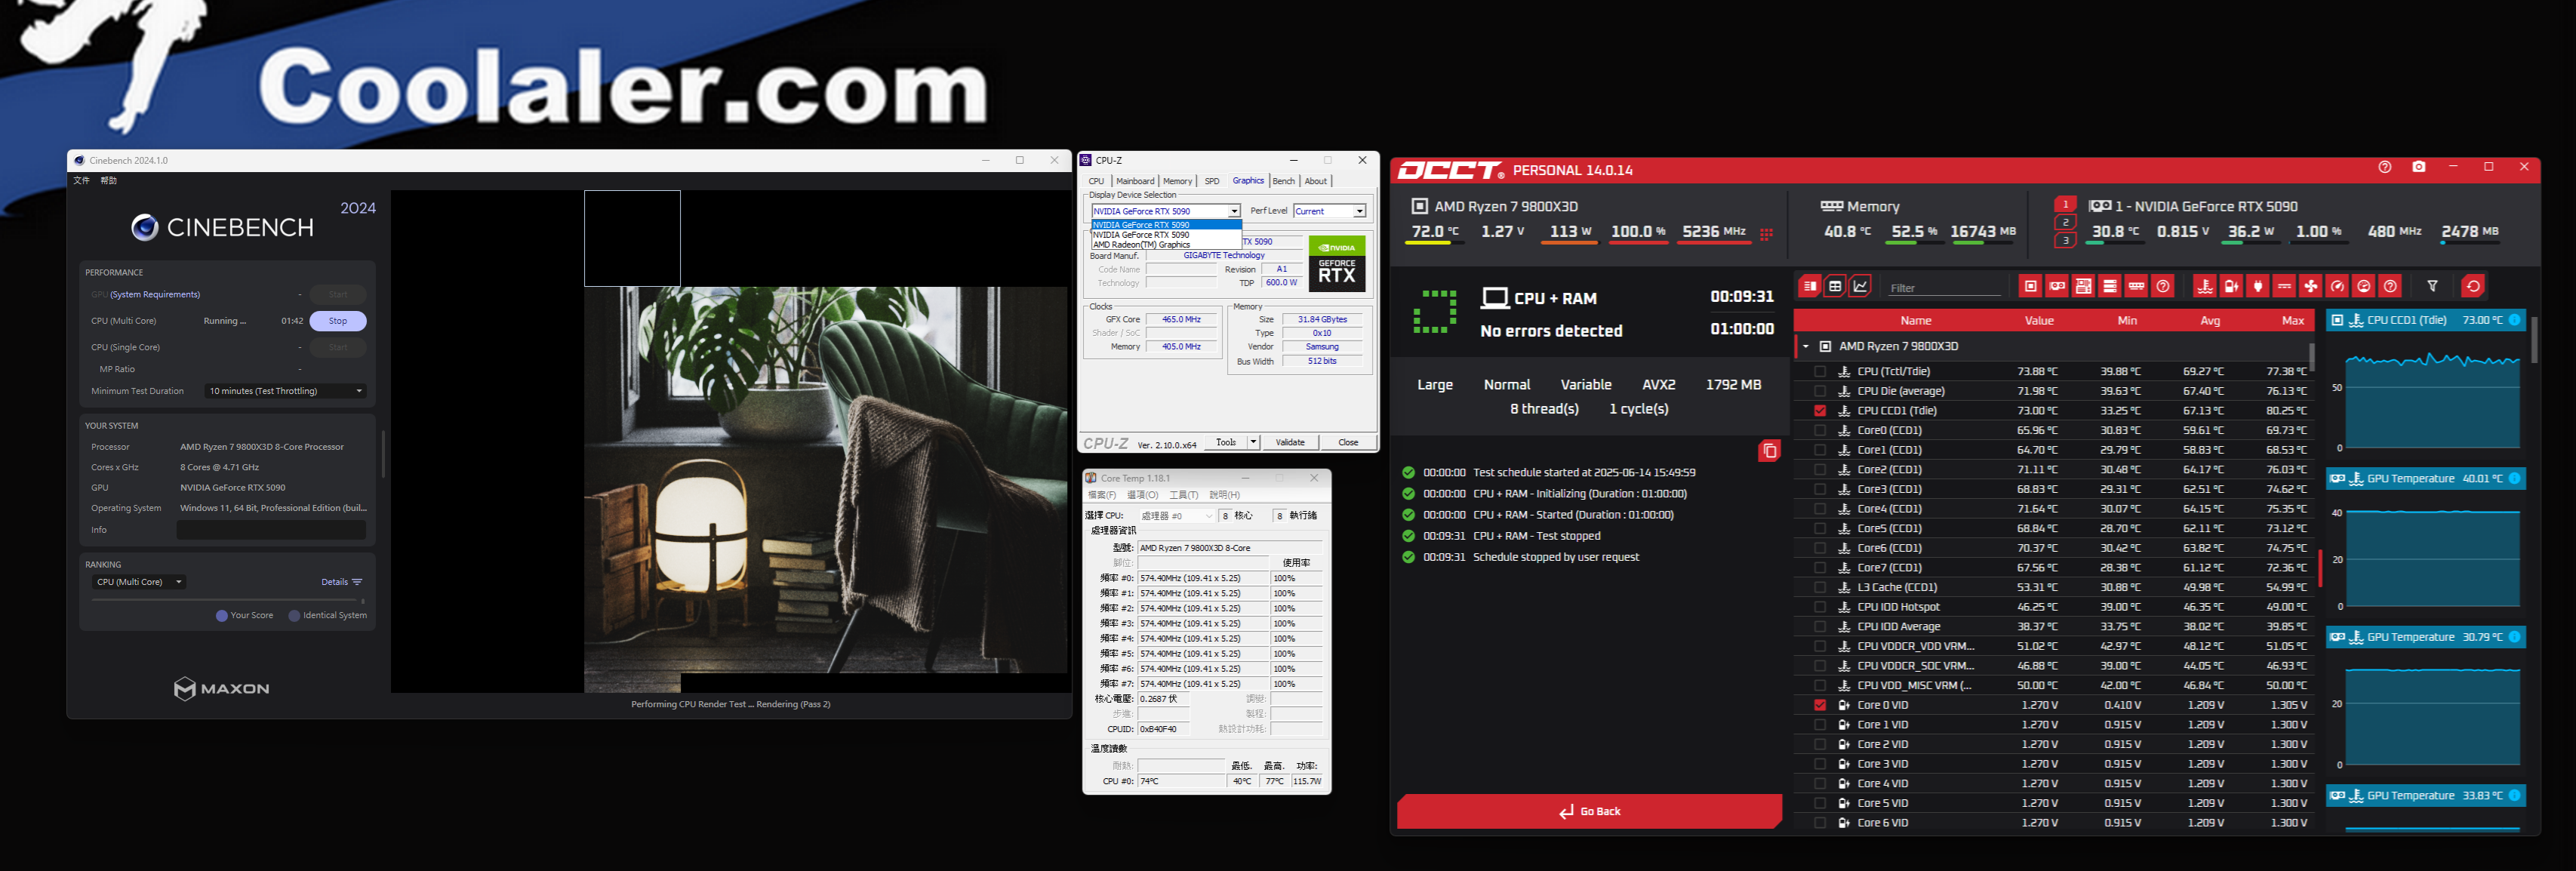Open OCCT help icon in title bar

point(2385,167)
